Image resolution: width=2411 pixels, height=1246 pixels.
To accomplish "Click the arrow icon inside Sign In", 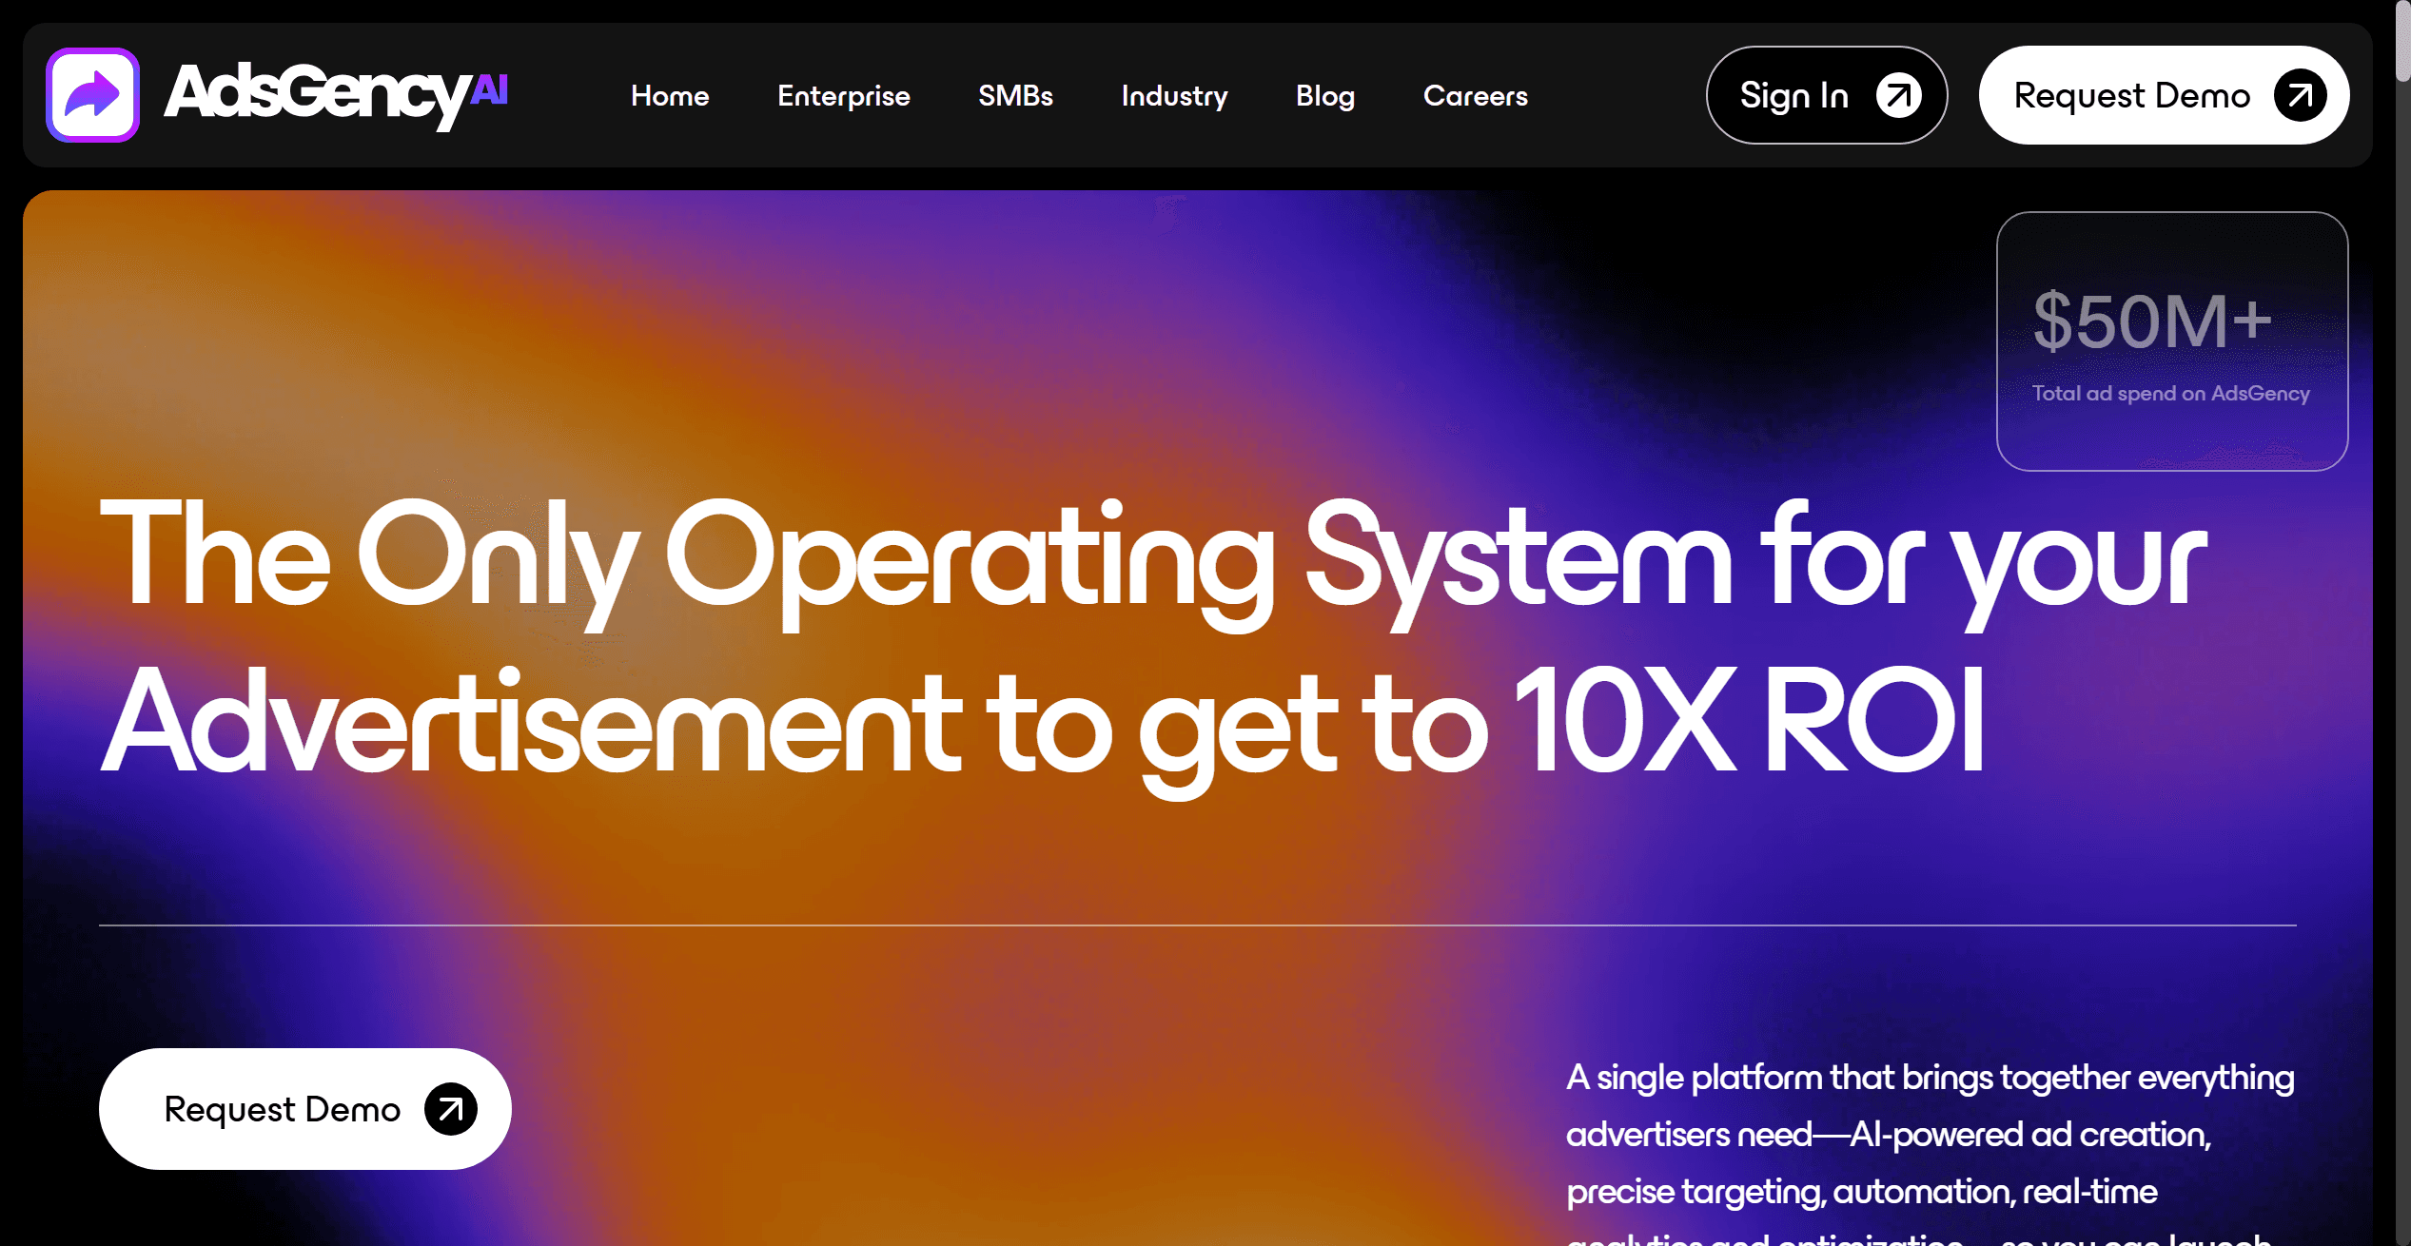I will pos(1898,95).
